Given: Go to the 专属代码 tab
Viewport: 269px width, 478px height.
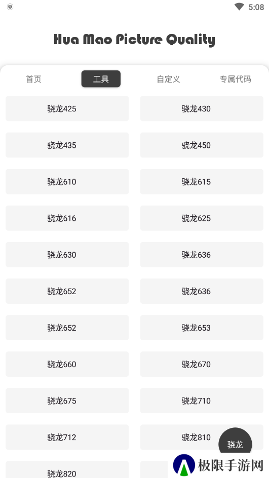Looking at the screenshot, I should point(236,79).
